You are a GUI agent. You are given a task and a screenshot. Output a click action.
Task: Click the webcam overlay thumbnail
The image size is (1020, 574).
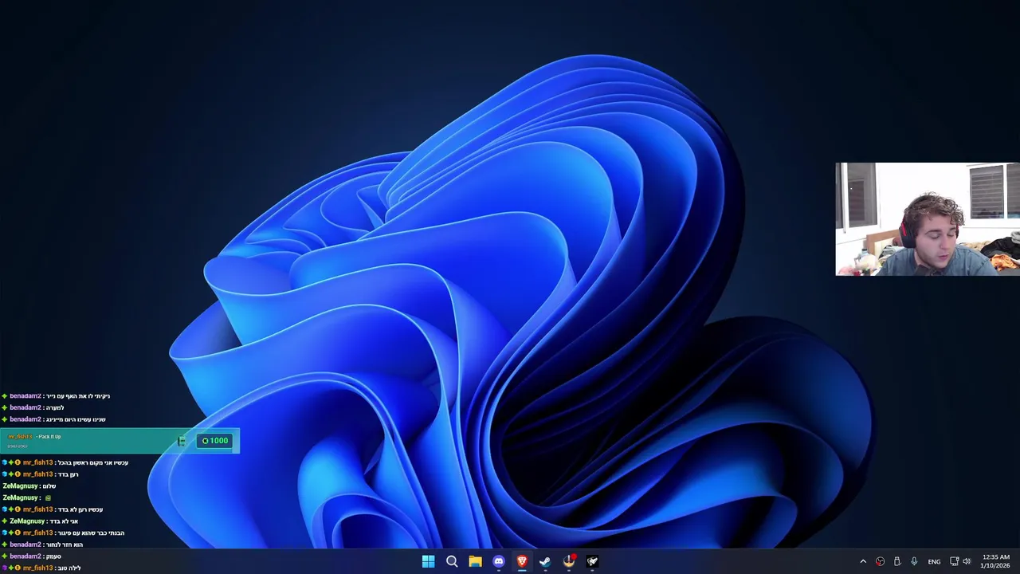pos(928,219)
